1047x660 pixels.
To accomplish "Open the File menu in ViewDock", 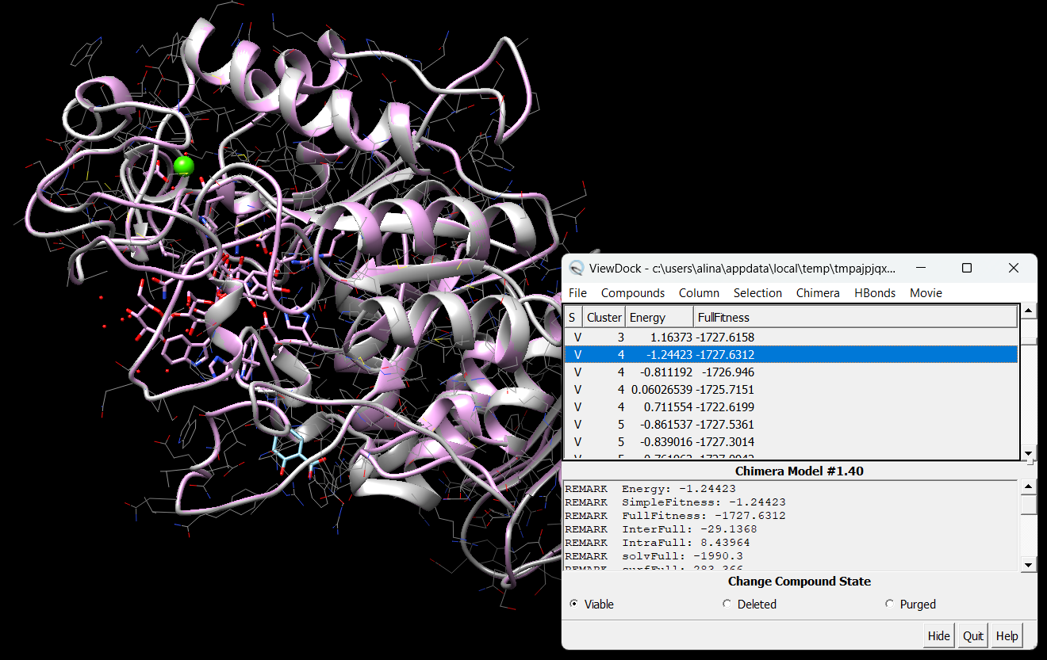I will coord(577,292).
